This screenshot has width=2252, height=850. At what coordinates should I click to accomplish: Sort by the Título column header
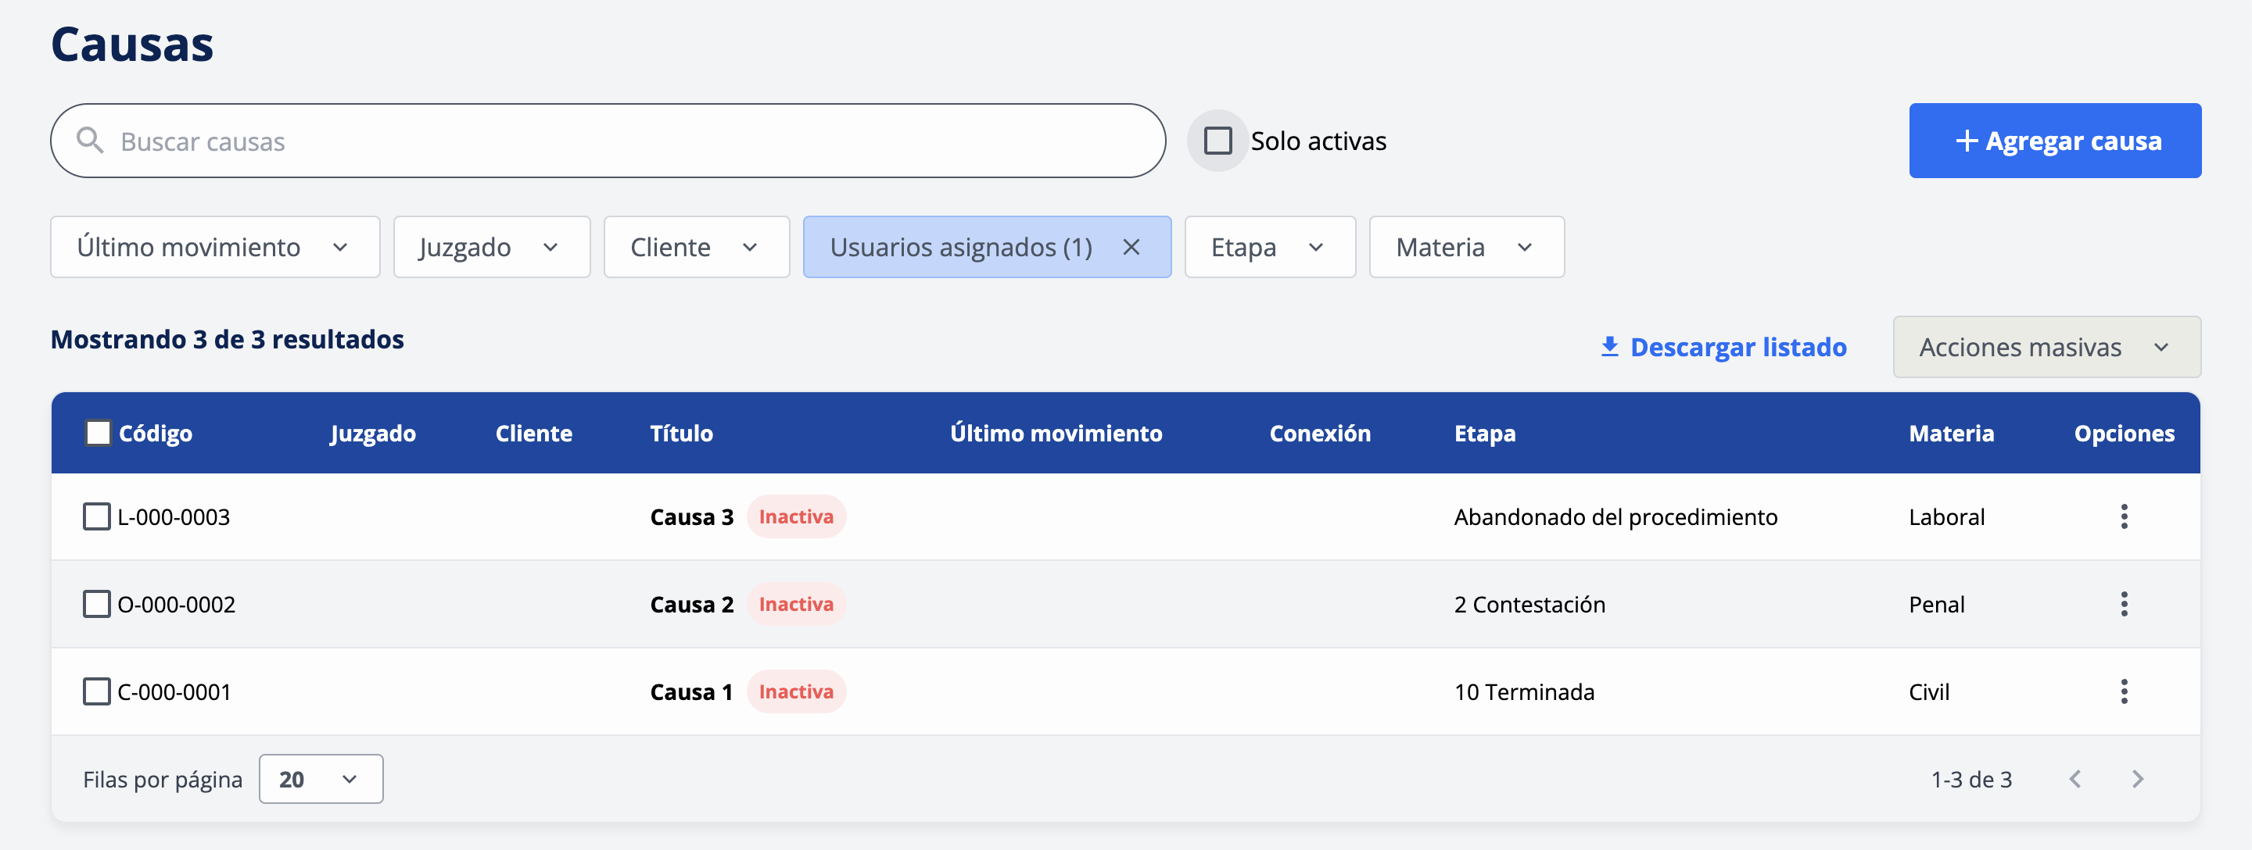point(681,434)
